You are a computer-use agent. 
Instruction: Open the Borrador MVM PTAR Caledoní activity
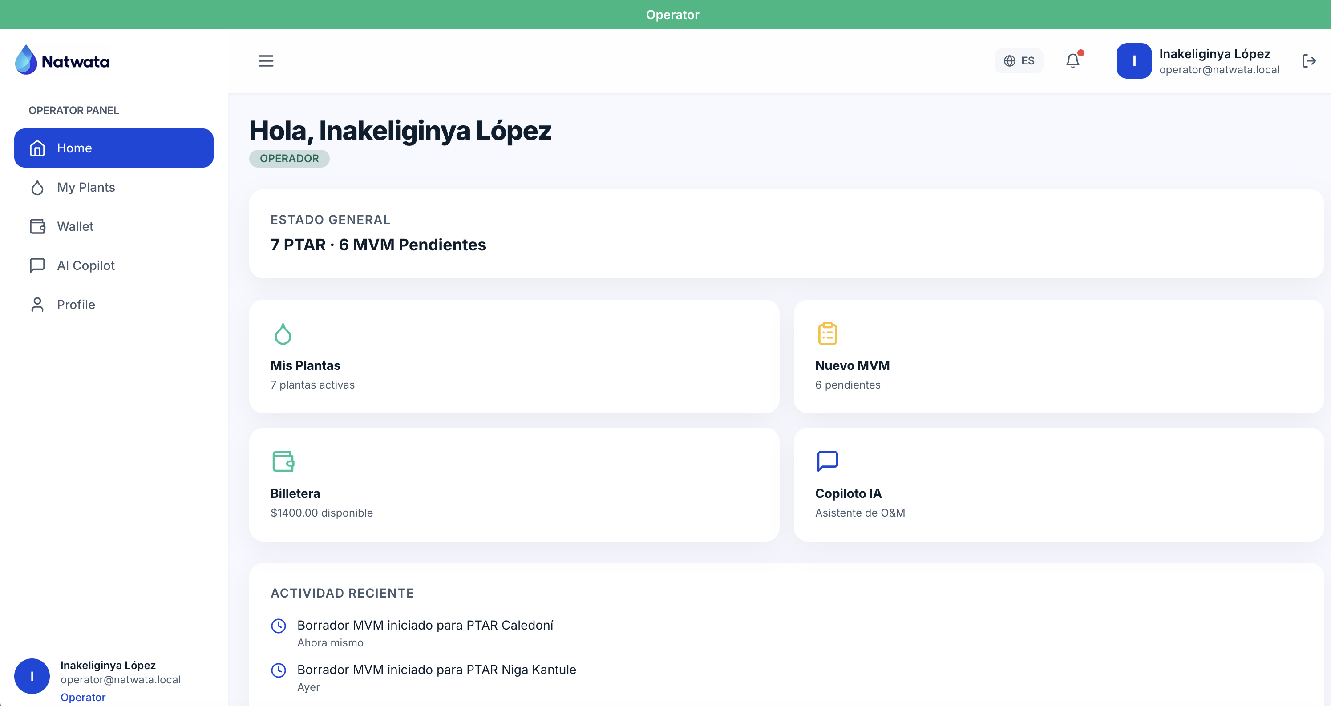coord(425,626)
